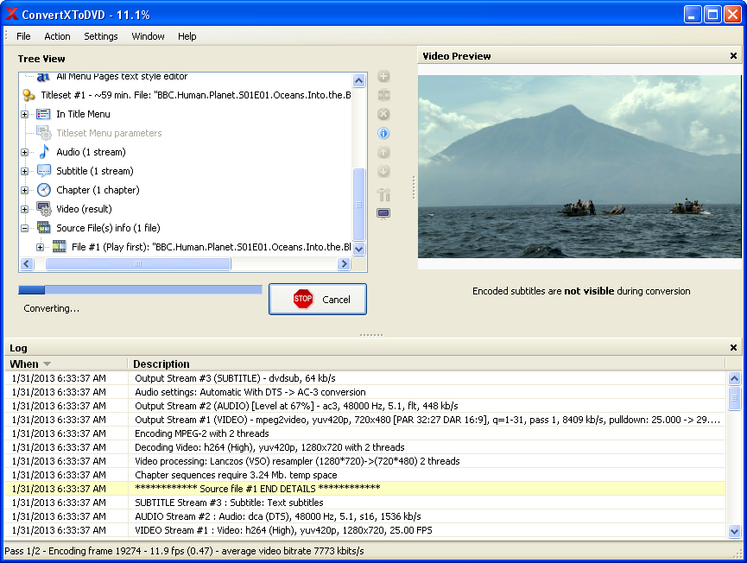The width and height of the screenshot is (747, 563).
Task: Select log row "Output Stream #3 (SUBTITLE) - dvdsub, 64 kb/s"
Action: [365, 379]
